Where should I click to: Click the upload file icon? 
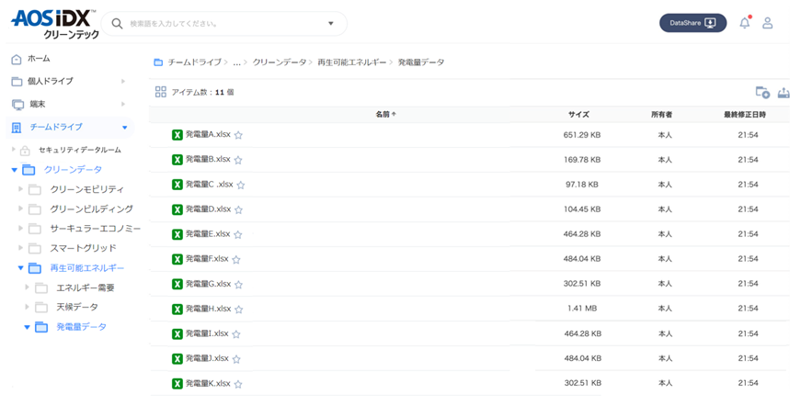pos(784,93)
